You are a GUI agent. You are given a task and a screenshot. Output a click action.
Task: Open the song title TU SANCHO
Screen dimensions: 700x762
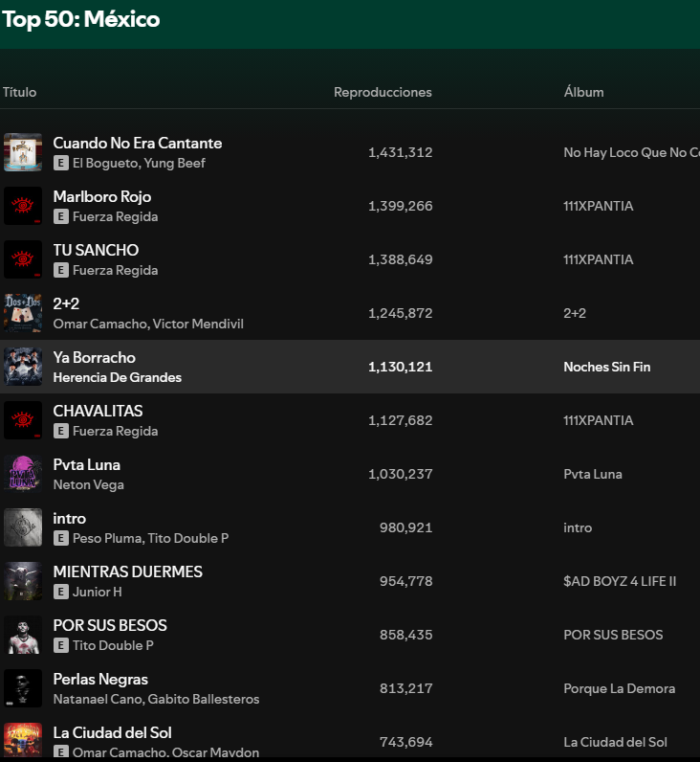tap(96, 250)
